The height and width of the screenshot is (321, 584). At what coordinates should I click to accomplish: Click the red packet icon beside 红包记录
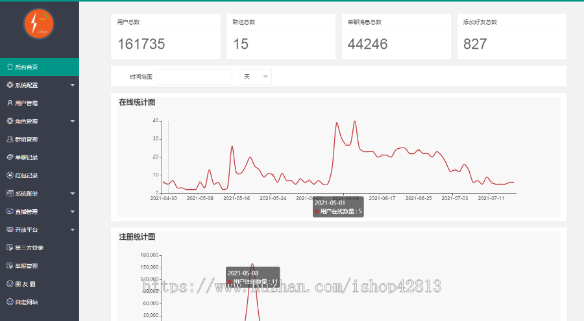[x=10, y=175]
